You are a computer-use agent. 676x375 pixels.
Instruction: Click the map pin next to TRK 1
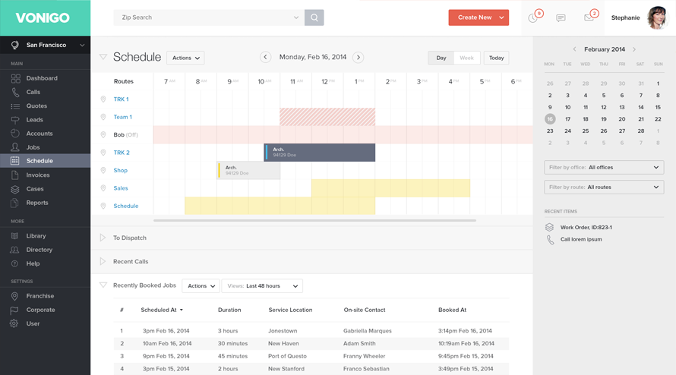(x=103, y=99)
